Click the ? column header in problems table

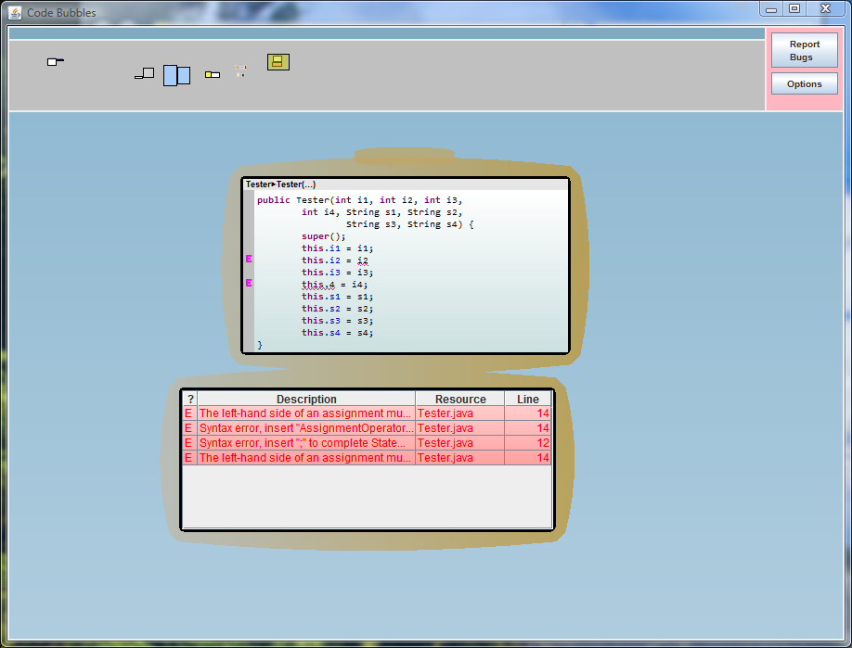pos(190,399)
